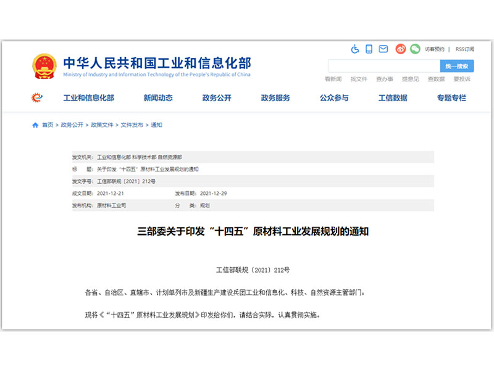
Task: Click the paragraph starting 各省、自治区
Action: [224, 292]
